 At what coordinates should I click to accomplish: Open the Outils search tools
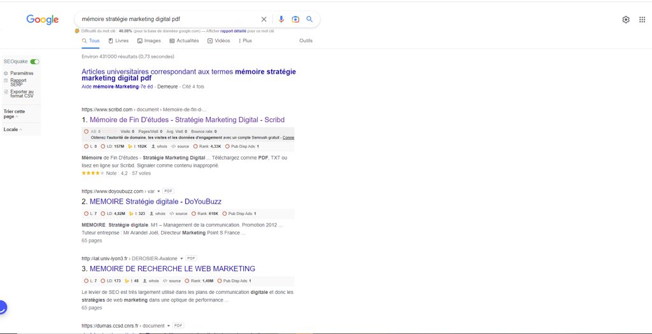(306, 41)
